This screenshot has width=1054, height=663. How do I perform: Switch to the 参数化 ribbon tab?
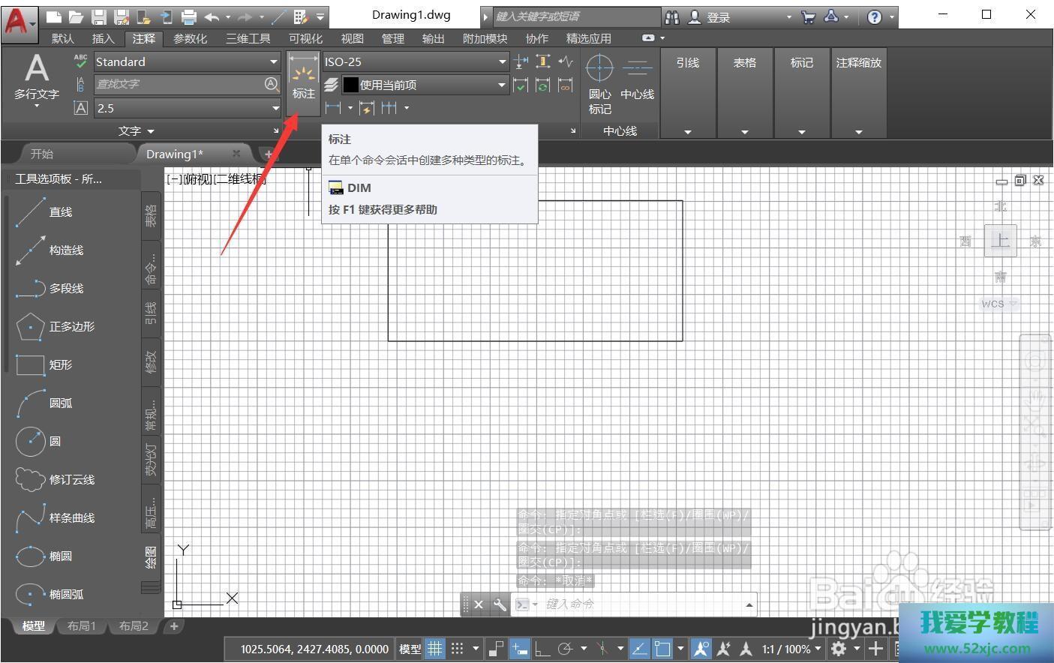(190, 38)
